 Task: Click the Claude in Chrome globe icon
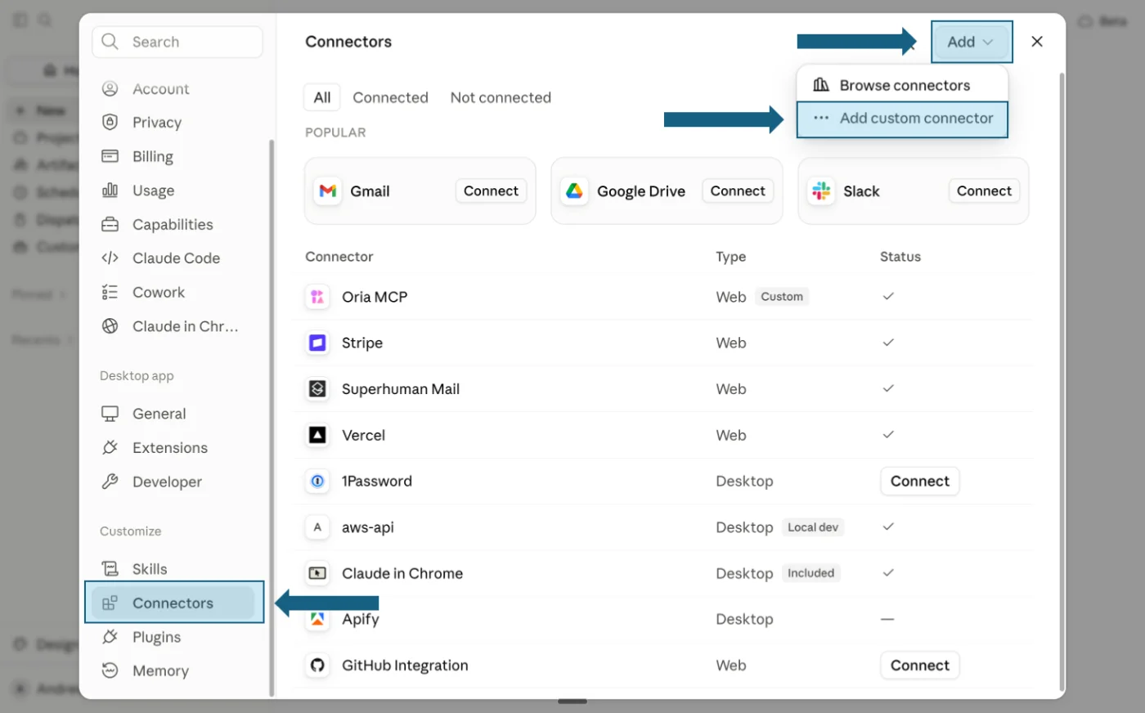tap(110, 325)
